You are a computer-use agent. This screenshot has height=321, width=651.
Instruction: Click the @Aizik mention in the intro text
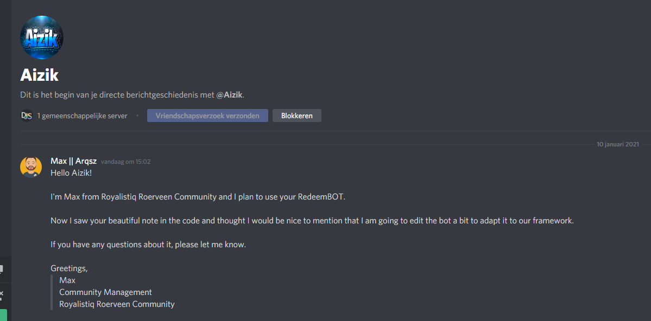(230, 95)
